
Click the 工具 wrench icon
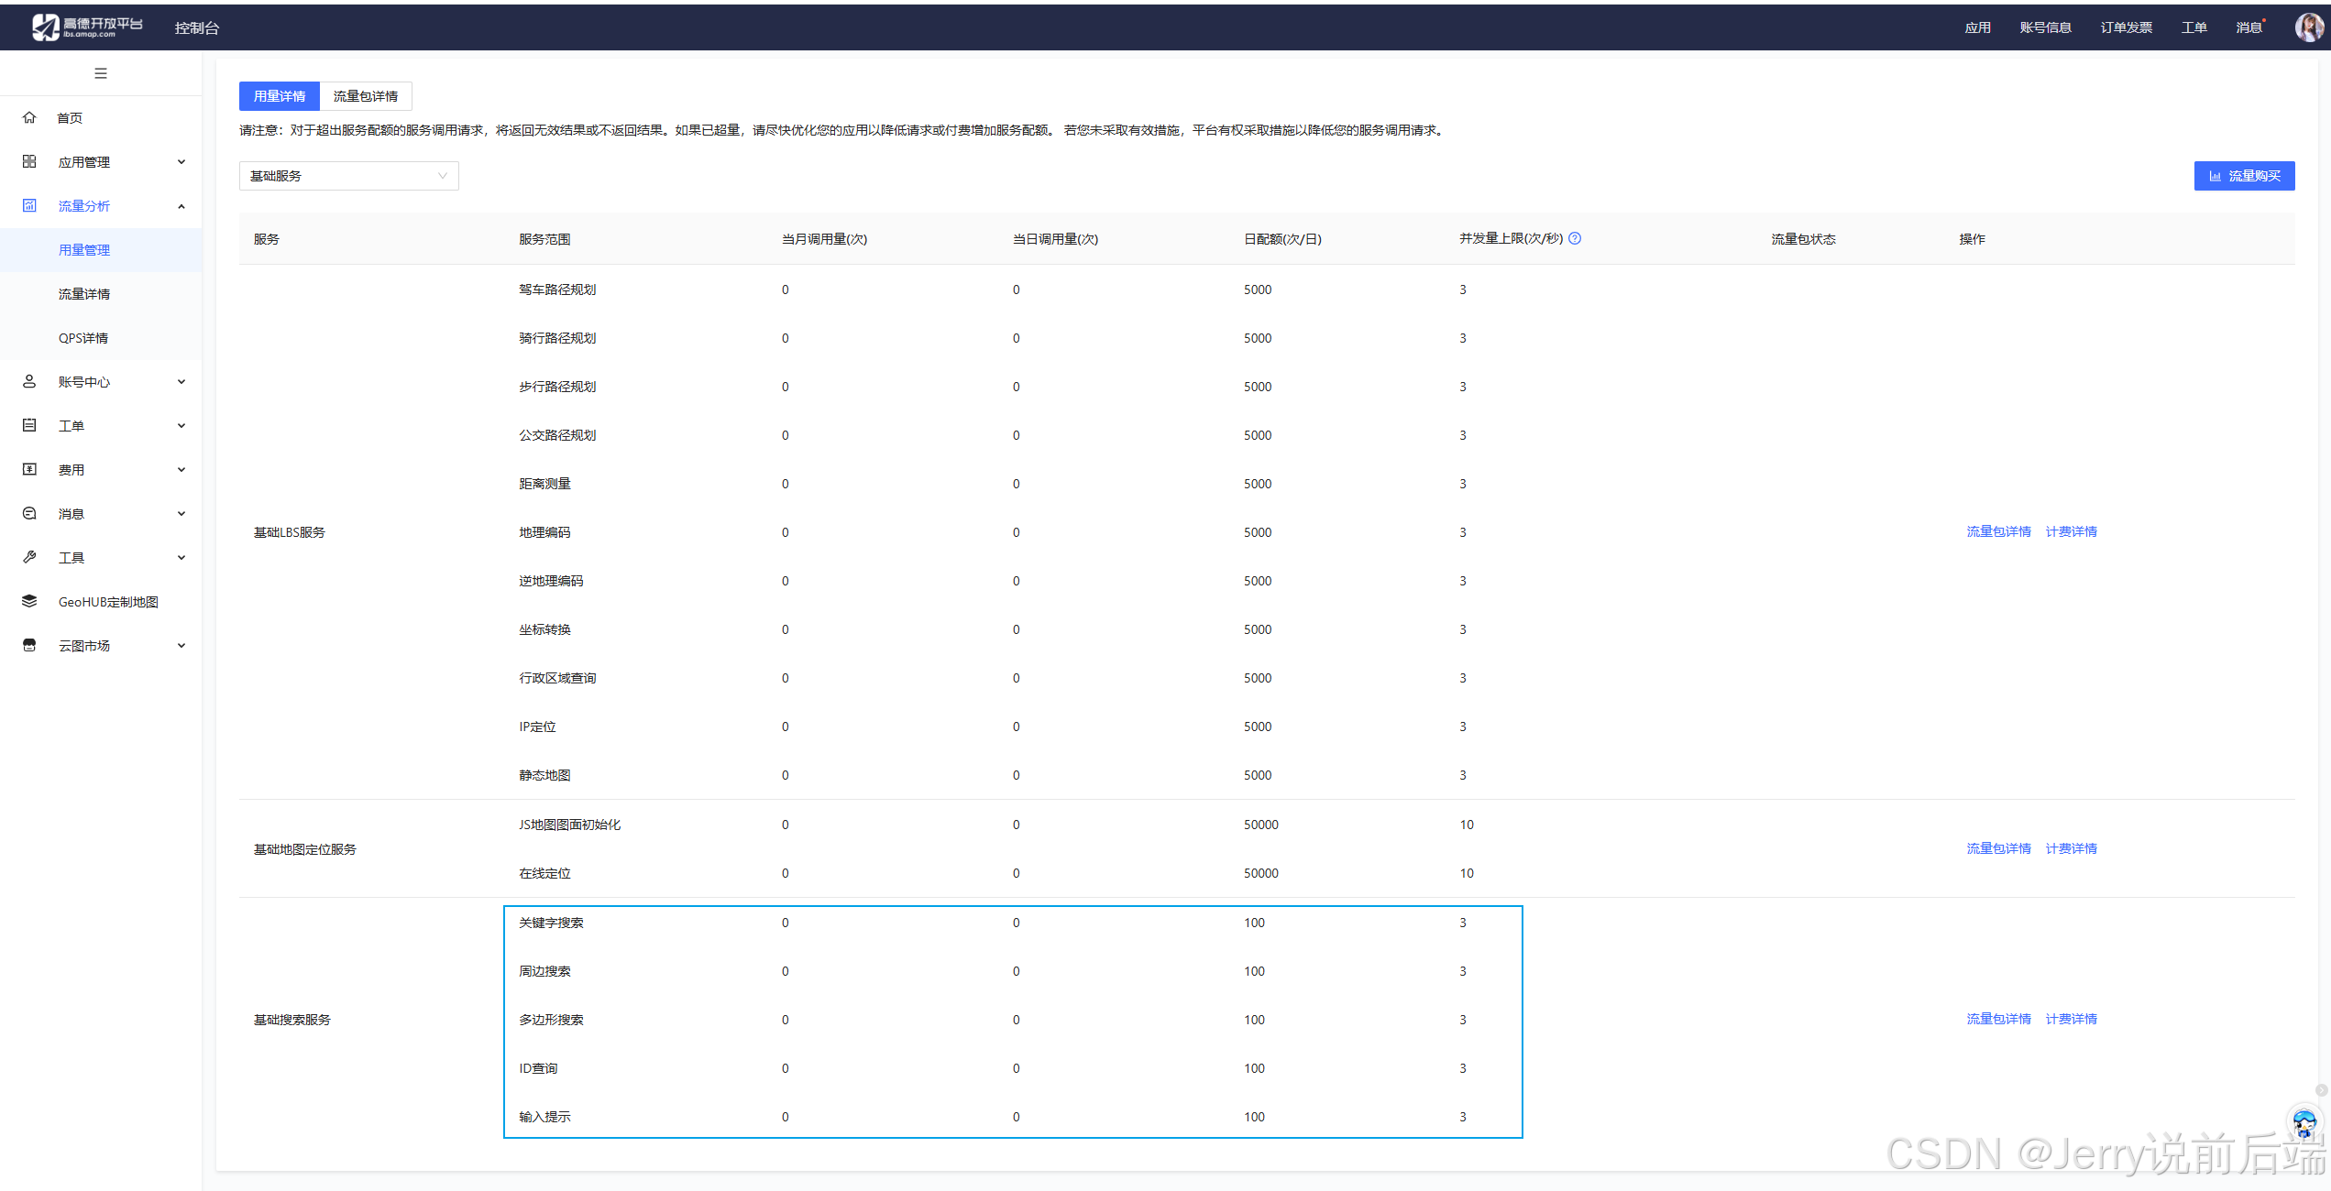click(x=29, y=557)
